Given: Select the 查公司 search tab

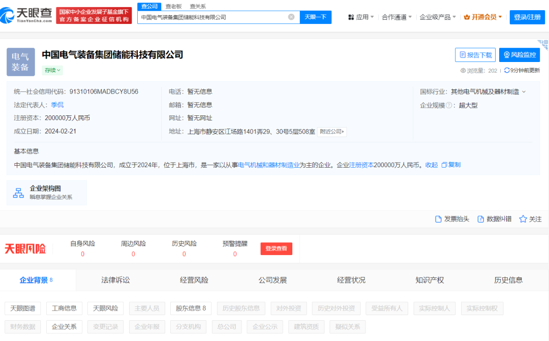Looking at the screenshot, I should pos(149,6).
